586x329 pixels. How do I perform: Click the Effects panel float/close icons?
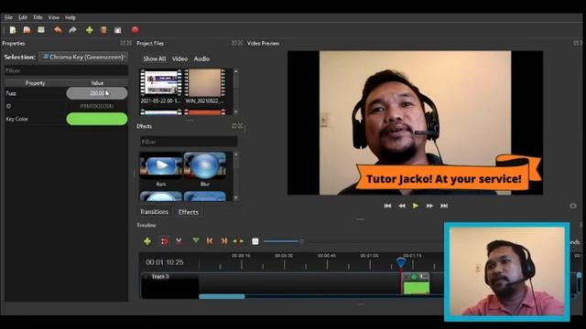click(x=237, y=126)
